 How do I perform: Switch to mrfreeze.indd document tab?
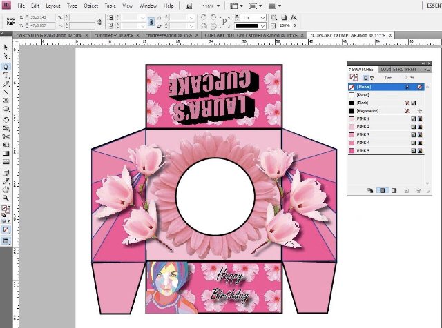pos(169,35)
